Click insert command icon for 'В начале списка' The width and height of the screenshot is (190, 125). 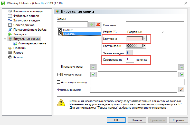(93, 67)
